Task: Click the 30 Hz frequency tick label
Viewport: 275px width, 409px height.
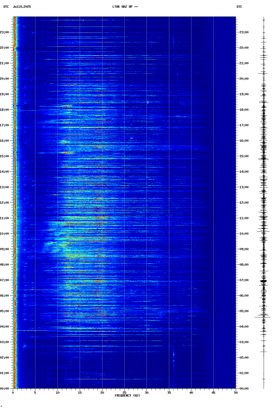Action: coord(147,393)
